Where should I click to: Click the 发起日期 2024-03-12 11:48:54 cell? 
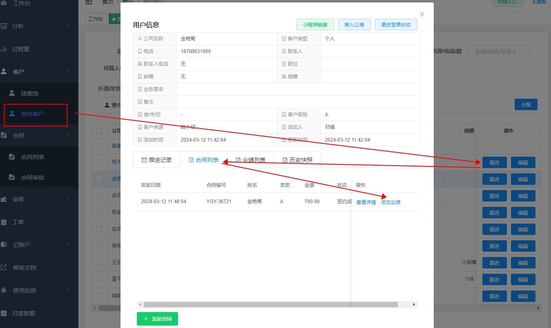click(163, 202)
